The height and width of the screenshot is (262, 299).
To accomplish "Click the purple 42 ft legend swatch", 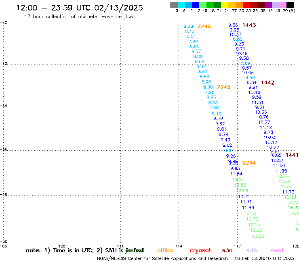I will click(268, 5).
